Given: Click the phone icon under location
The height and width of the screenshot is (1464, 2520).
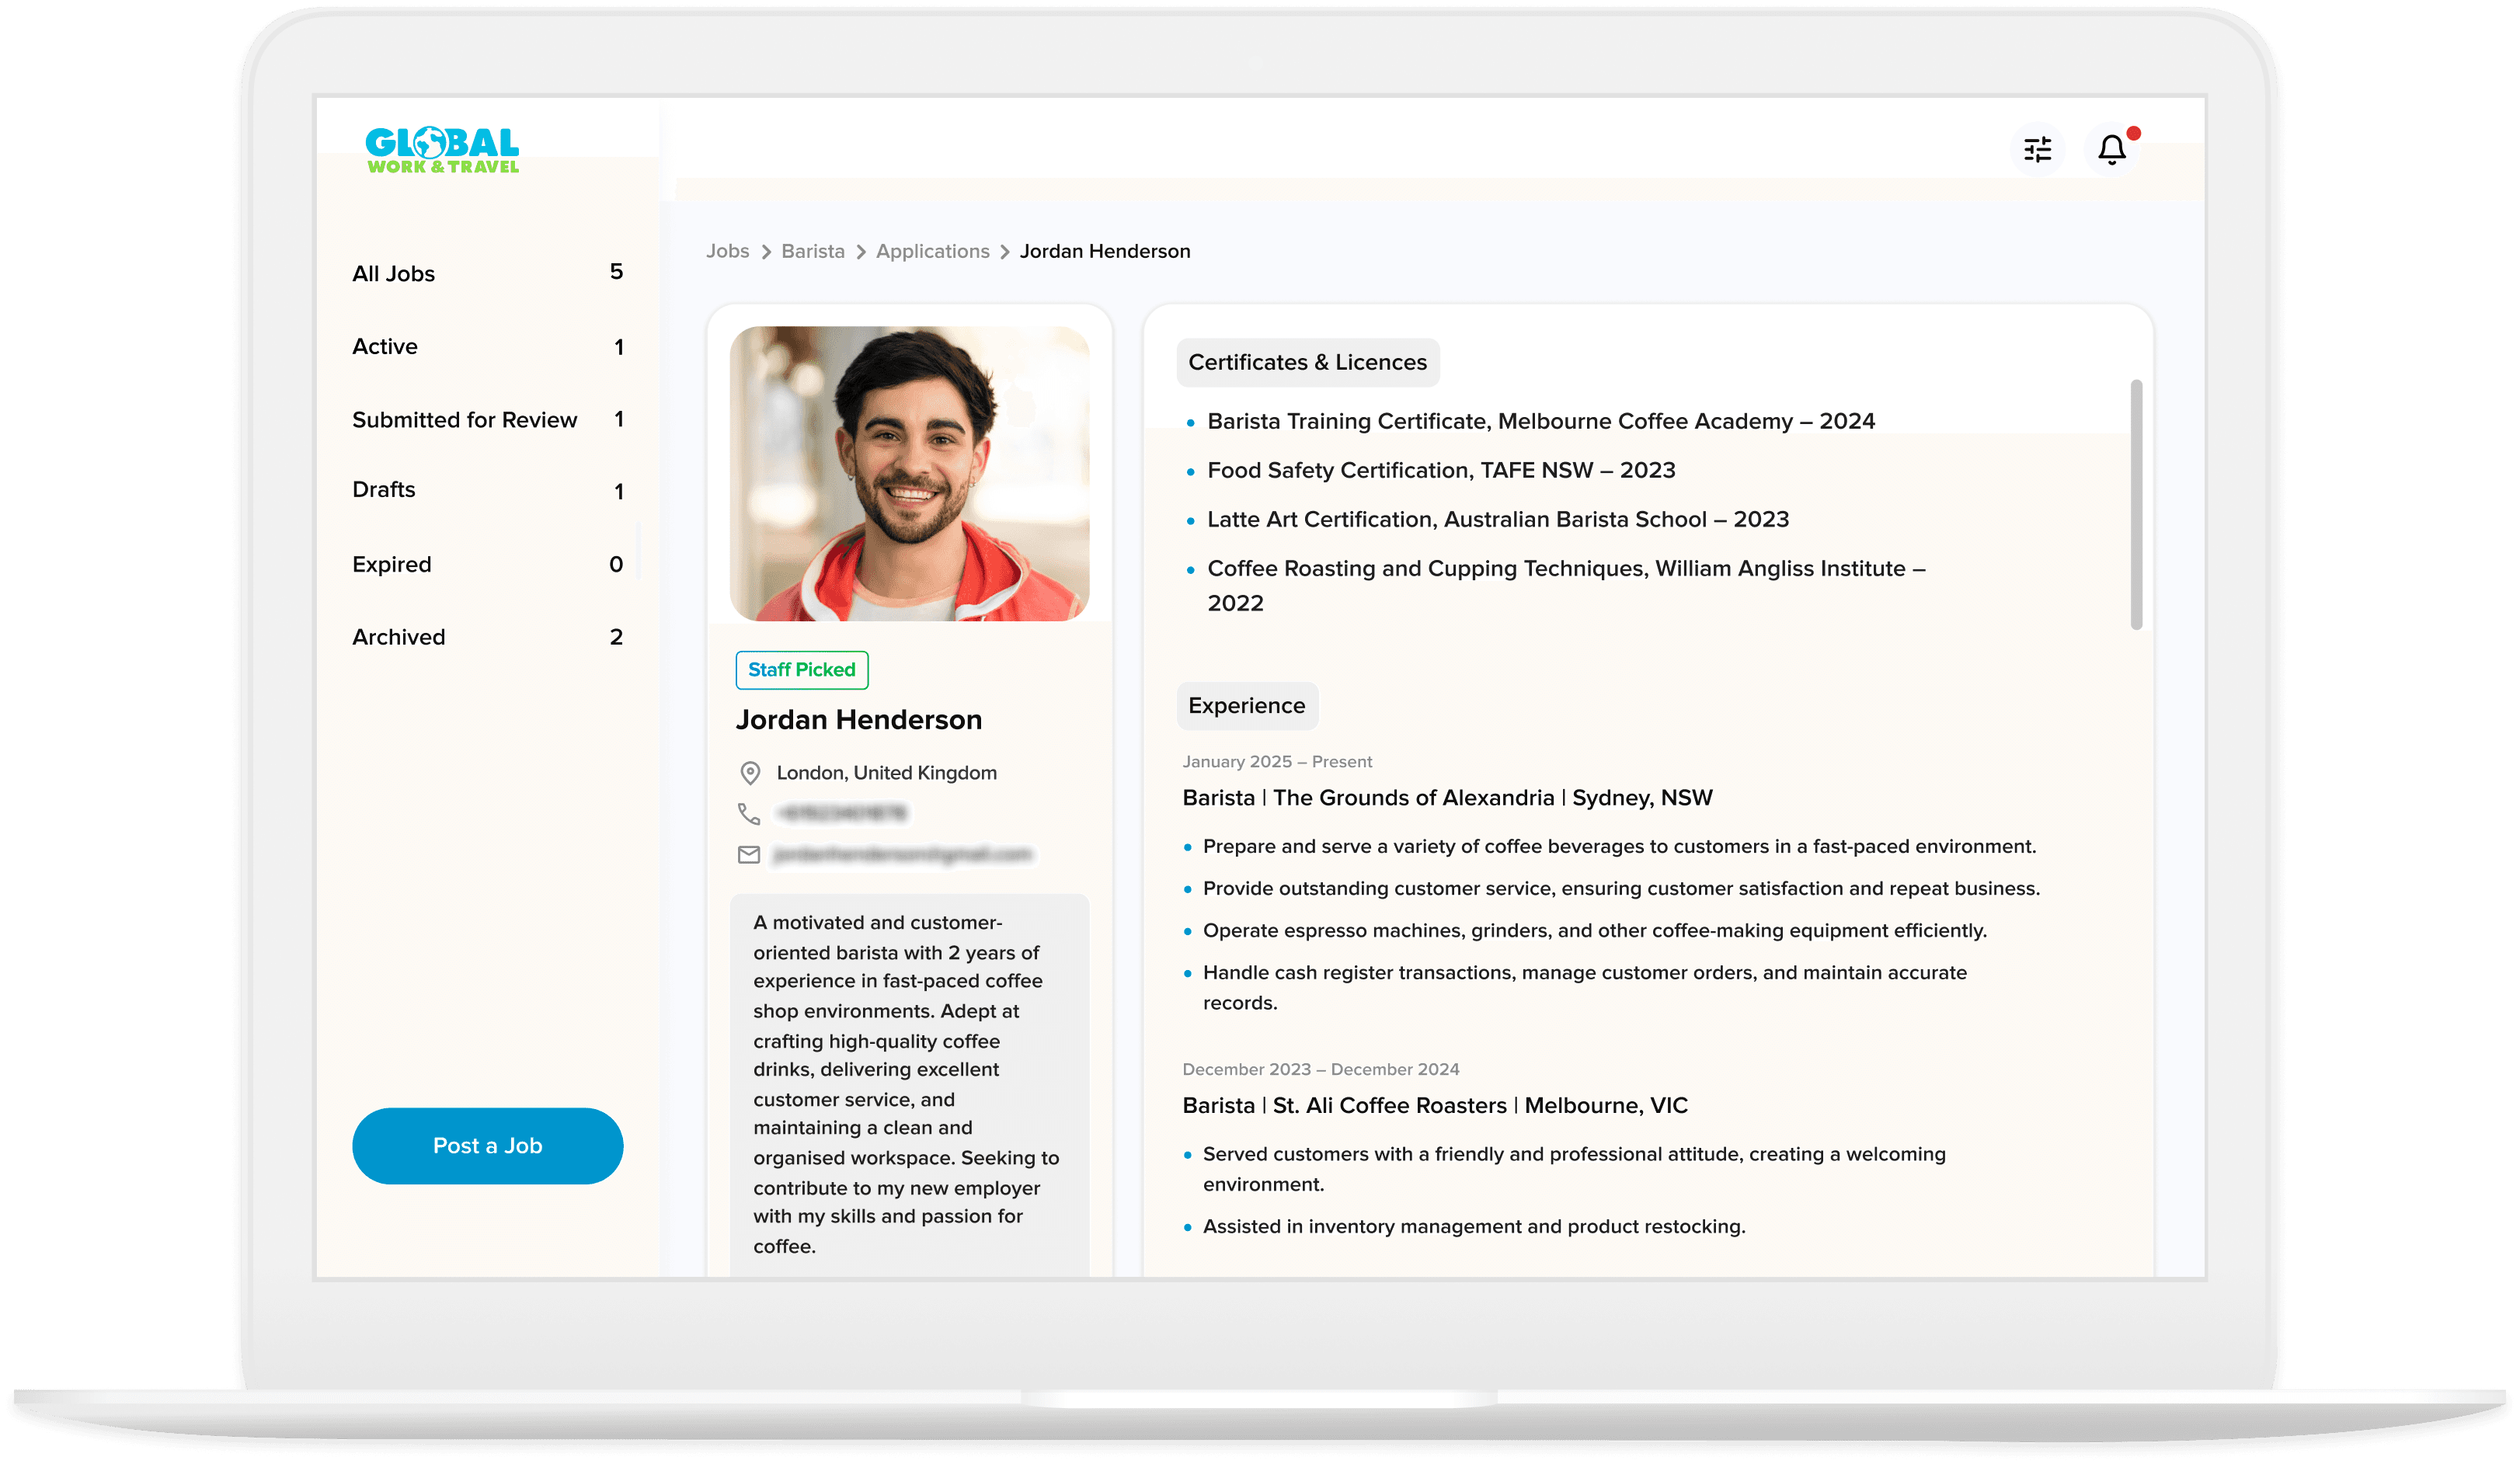Looking at the screenshot, I should point(749,814).
